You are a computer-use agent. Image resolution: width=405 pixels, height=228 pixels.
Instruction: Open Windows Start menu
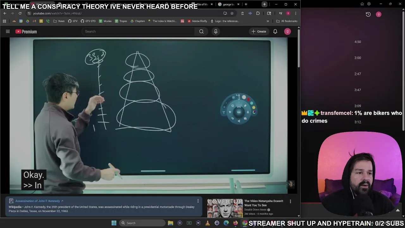(114, 223)
